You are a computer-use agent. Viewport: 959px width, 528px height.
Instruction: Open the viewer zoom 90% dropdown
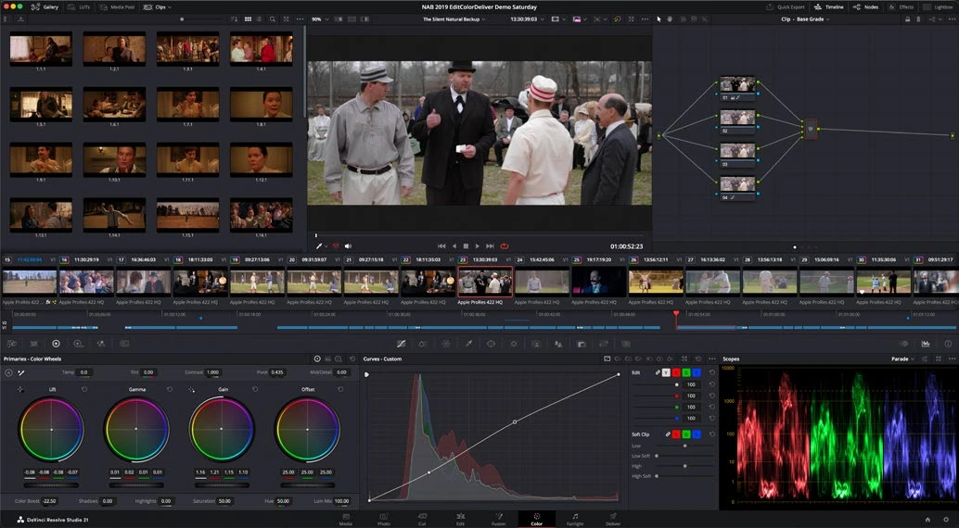click(319, 19)
